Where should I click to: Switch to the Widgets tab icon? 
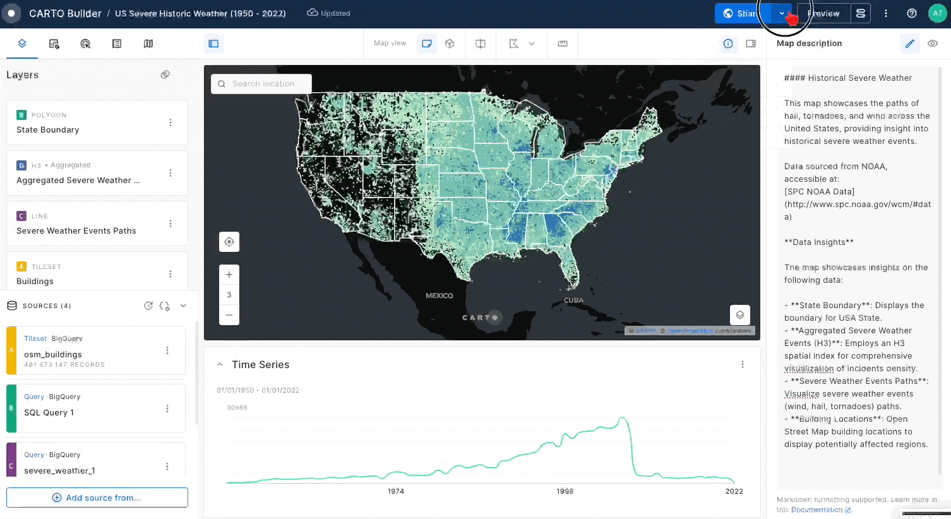(x=54, y=44)
